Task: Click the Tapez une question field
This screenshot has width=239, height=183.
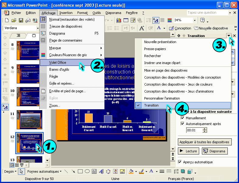Action: coord(208,13)
